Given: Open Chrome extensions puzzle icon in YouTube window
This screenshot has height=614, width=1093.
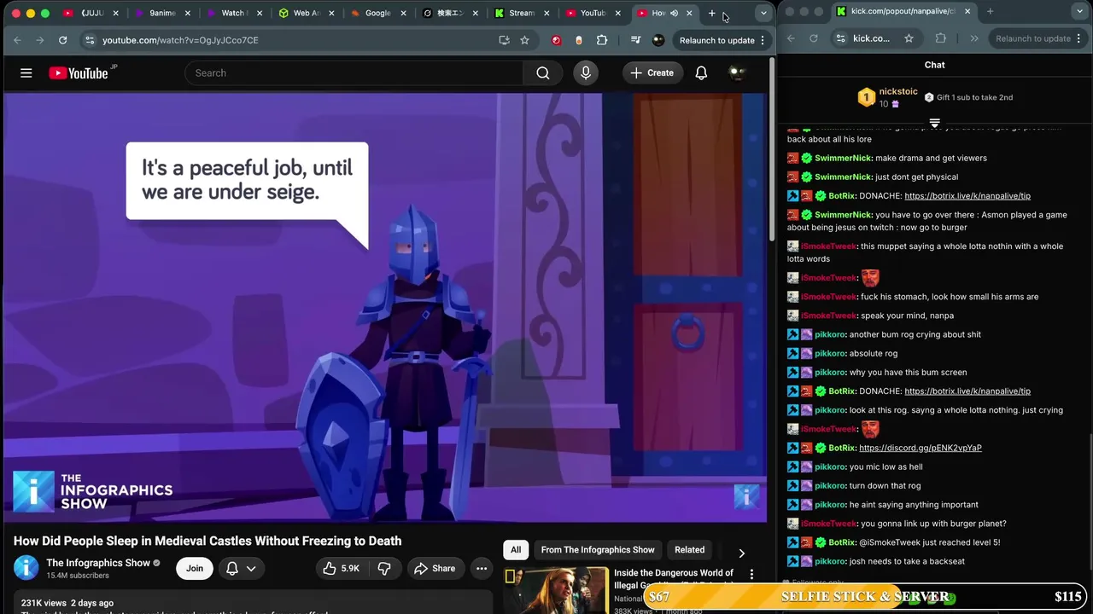Looking at the screenshot, I should pyautogui.click(x=602, y=40).
